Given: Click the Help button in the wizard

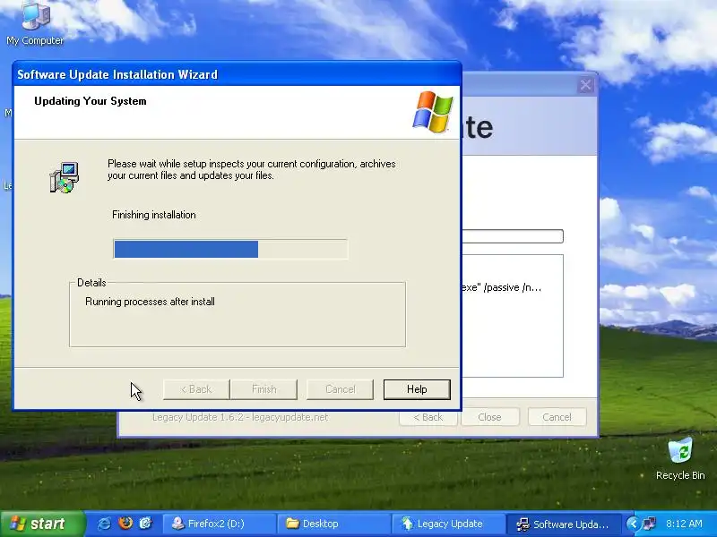Looking at the screenshot, I should [x=417, y=389].
